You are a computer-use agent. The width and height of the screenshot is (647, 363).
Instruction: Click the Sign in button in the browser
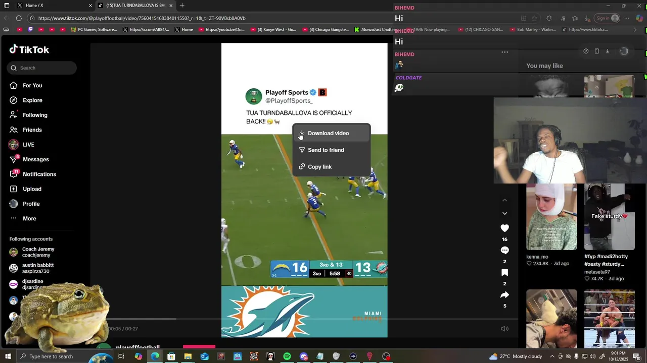point(607,18)
